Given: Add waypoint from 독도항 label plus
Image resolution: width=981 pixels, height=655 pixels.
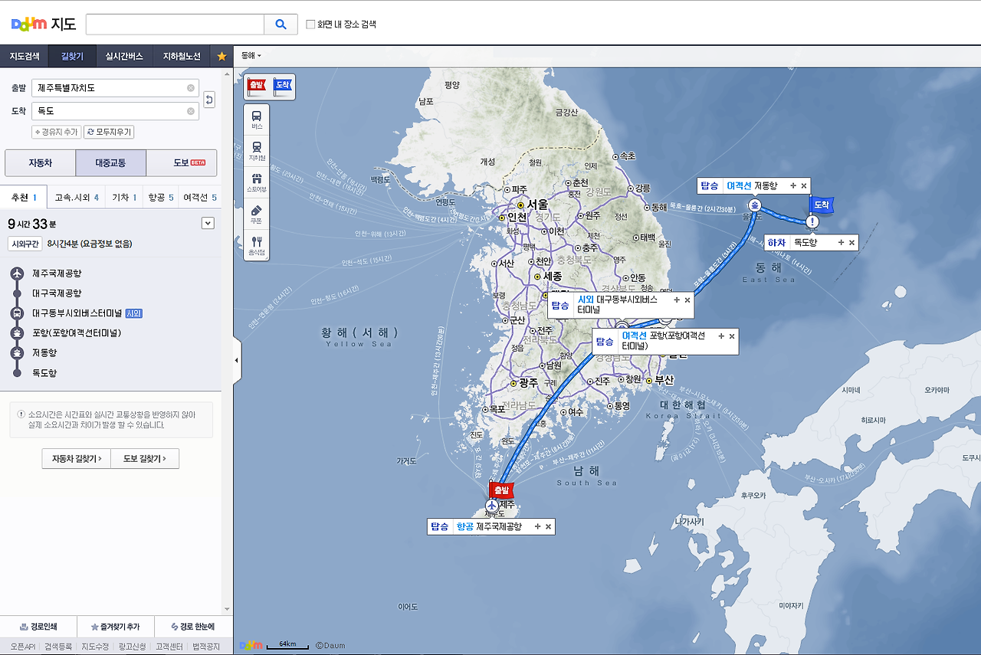Looking at the screenshot, I should click(x=841, y=242).
